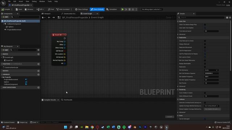Click the stop playback icon
Viewport: 232px width, 130px height.
click(130, 9)
